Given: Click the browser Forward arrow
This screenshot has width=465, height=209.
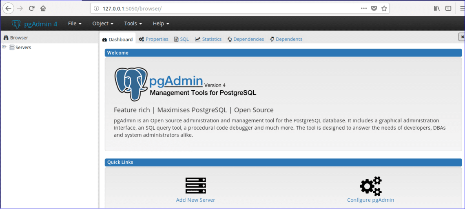Looking at the screenshot, I should (20, 8).
